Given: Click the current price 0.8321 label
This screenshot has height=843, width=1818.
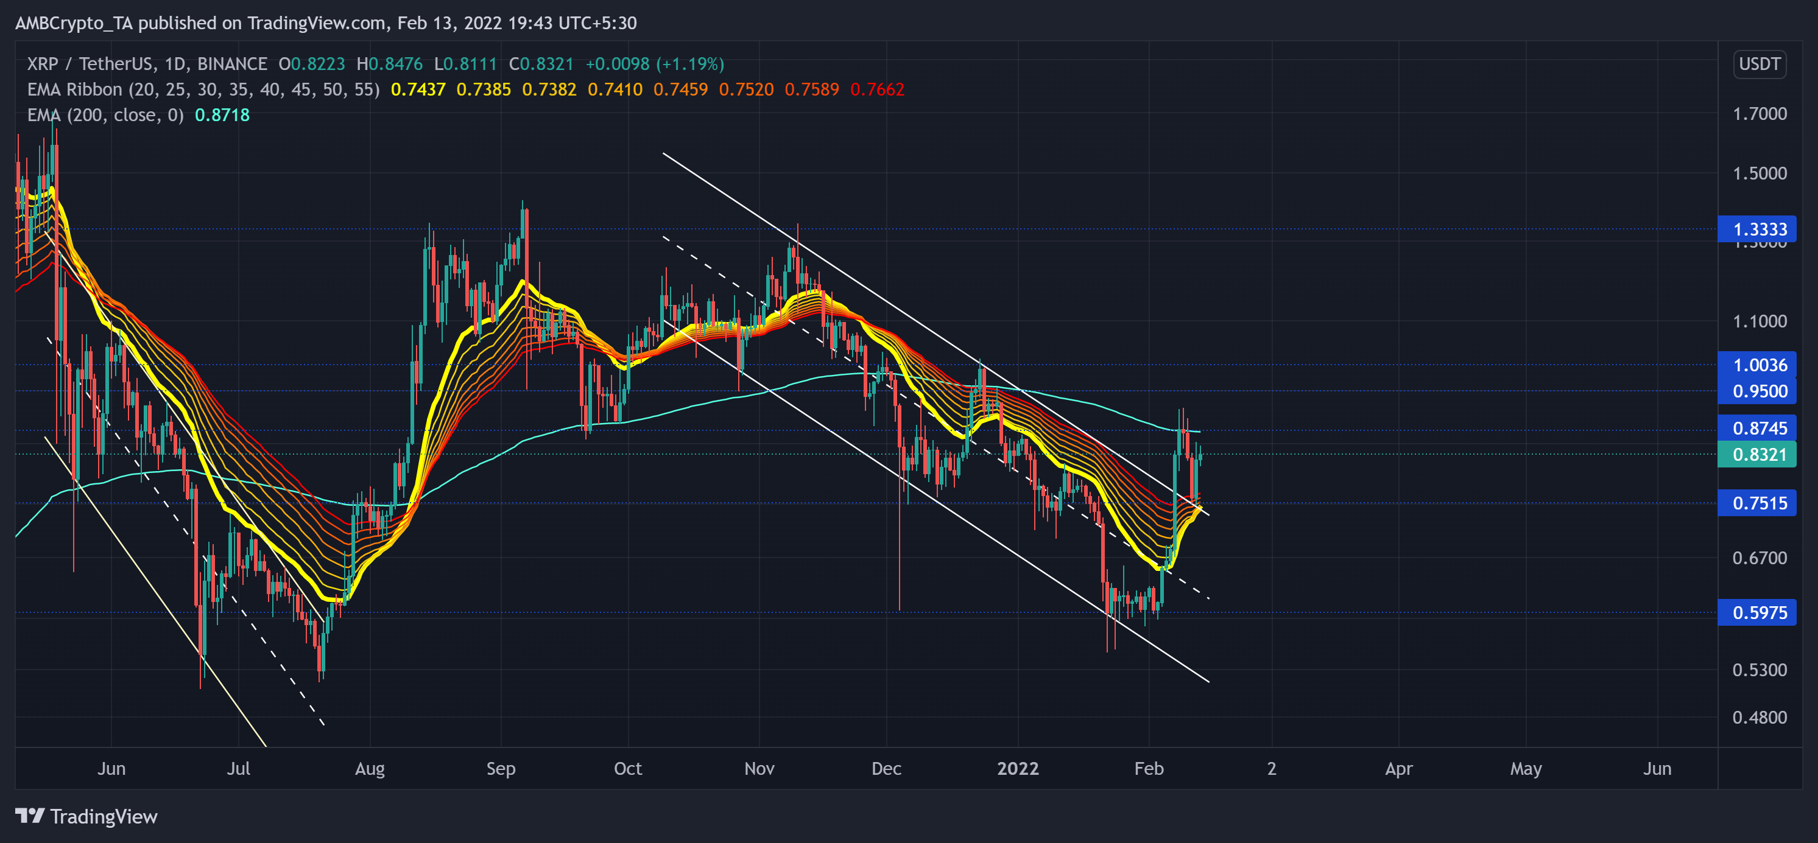Looking at the screenshot, I should (1756, 454).
